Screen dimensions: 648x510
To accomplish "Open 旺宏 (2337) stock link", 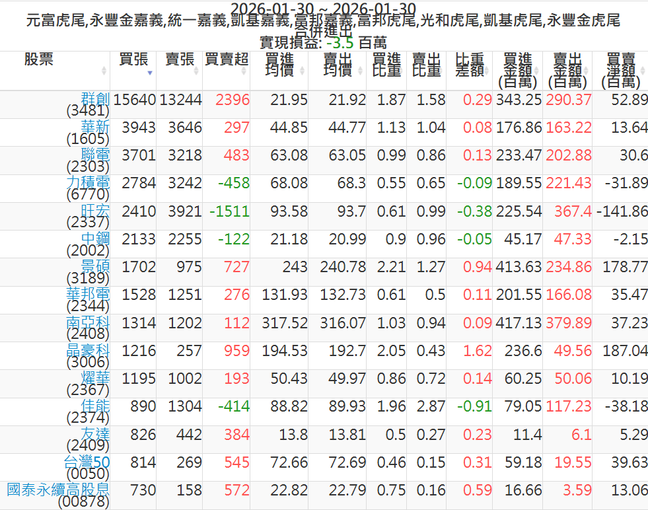I will (95, 210).
